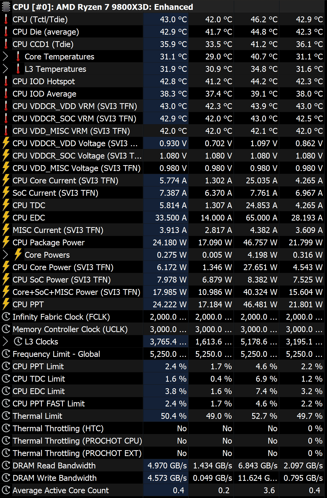Click lightning icon beside CPU Package Power
Image resolution: width=327 pixels, height=498 pixels.
pos(6,242)
